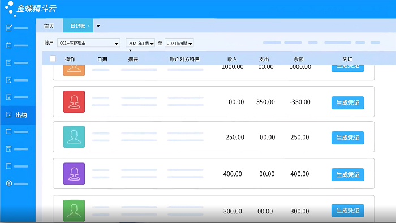Image resolution: width=396 pixels, height=223 pixels.
Task: Click 生成凭证 in the 250.00 row
Action: coord(347,138)
